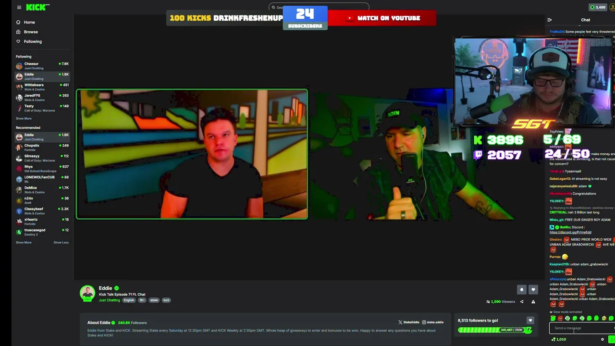
Task: Open the Just Chatting category link under Eddie
Action: 110,300
